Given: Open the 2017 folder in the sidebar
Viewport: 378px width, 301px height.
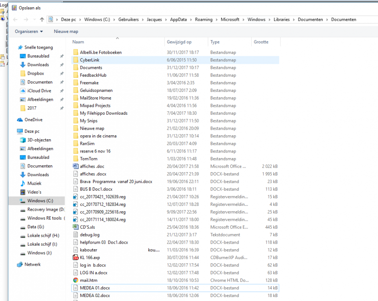Looking at the screenshot, I should [x=32, y=108].
